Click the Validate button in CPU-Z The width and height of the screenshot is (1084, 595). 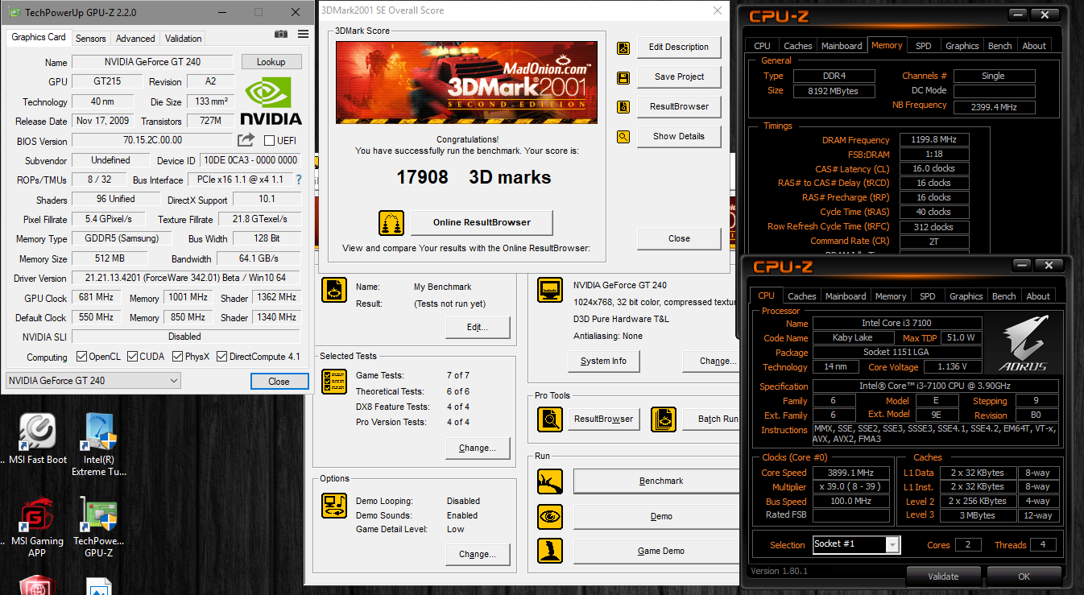coord(943,576)
